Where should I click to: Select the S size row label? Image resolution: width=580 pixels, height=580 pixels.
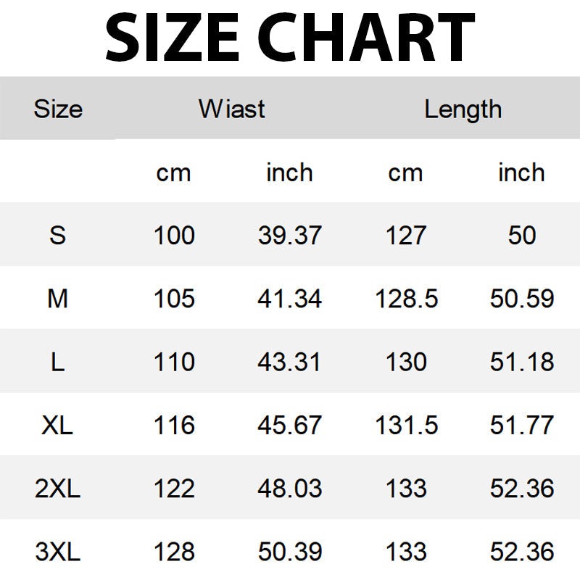pyautogui.click(x=58, y=235)
